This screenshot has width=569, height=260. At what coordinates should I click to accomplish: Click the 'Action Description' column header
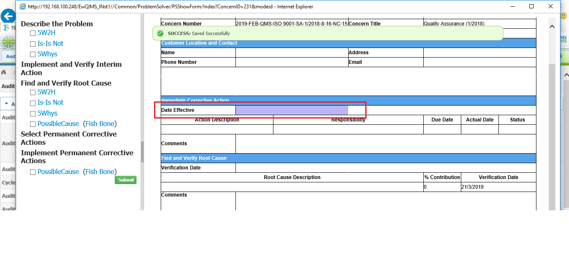pyautogui.click(x=217, y=120)
